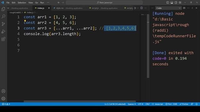Change indentation via Spaces: 4

pos(132,104)
